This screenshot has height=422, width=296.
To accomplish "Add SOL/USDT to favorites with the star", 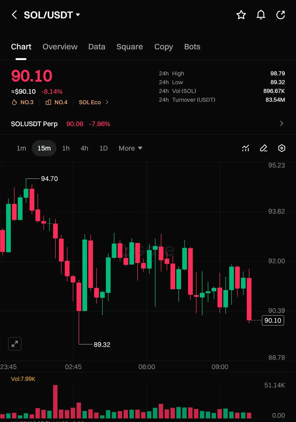I will [241, 15].
